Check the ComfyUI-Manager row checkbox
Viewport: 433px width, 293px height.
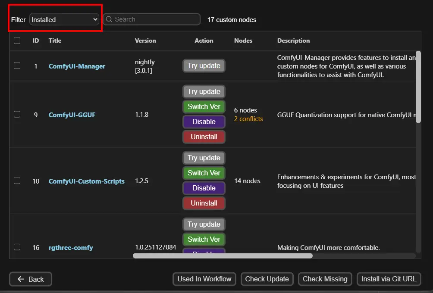(17, 66)
